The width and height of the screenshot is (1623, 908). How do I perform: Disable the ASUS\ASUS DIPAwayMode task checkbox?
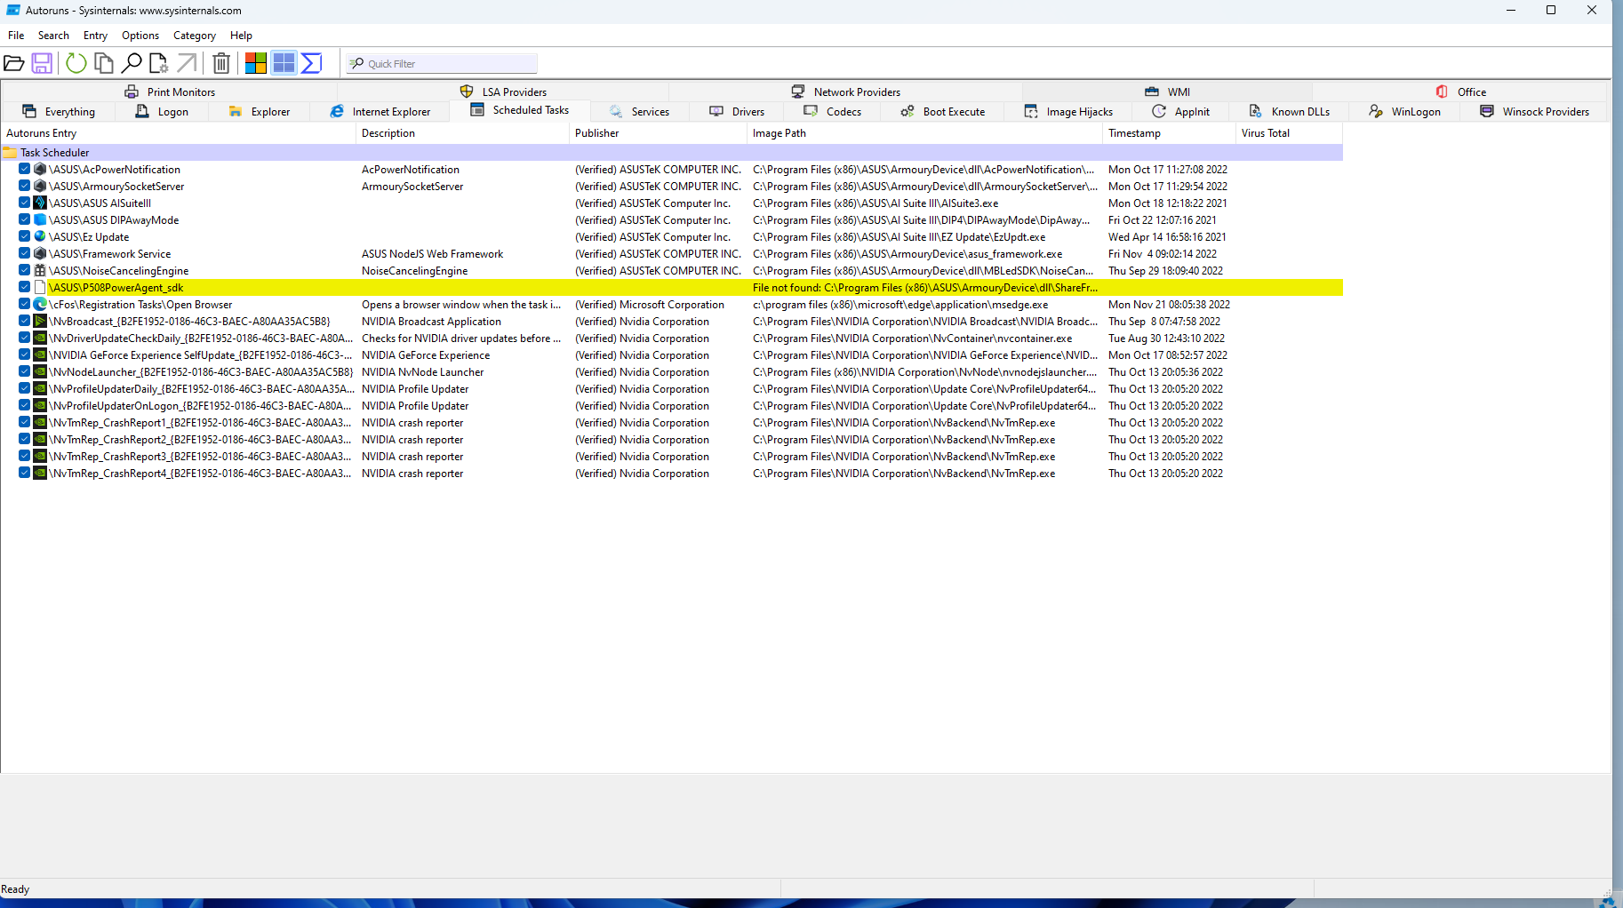[25, 220]
